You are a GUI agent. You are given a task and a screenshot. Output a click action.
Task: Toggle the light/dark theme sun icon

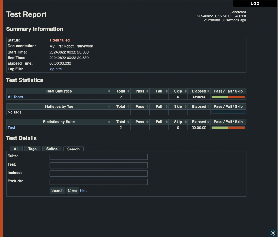pos(273,233)
